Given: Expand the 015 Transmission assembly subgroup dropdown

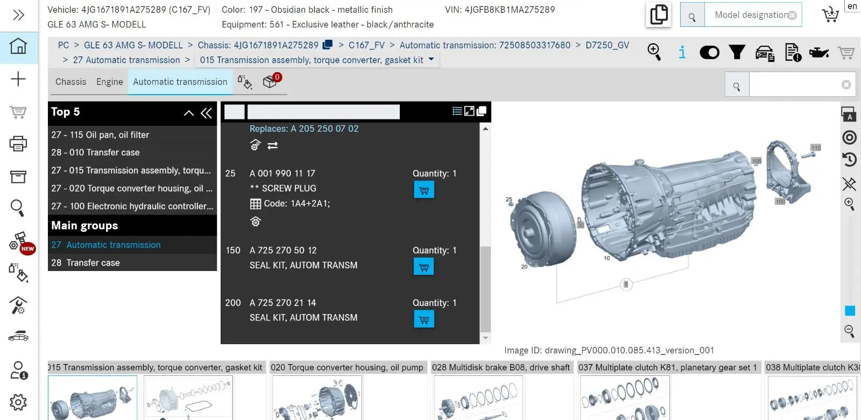Looking at the screenshot, I should pyautogui.click(x=431, y=60).
